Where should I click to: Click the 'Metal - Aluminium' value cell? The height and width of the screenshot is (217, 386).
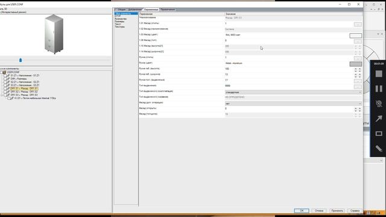point(287,63)
